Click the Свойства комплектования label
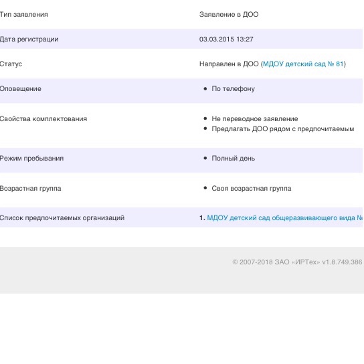 tap(43, 119)
